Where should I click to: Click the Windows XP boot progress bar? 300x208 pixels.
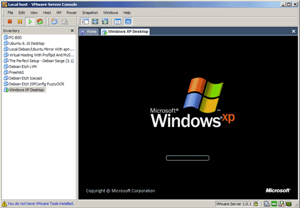[188, 158]
